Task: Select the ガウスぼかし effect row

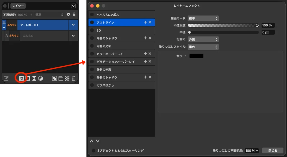Action: 122,85
